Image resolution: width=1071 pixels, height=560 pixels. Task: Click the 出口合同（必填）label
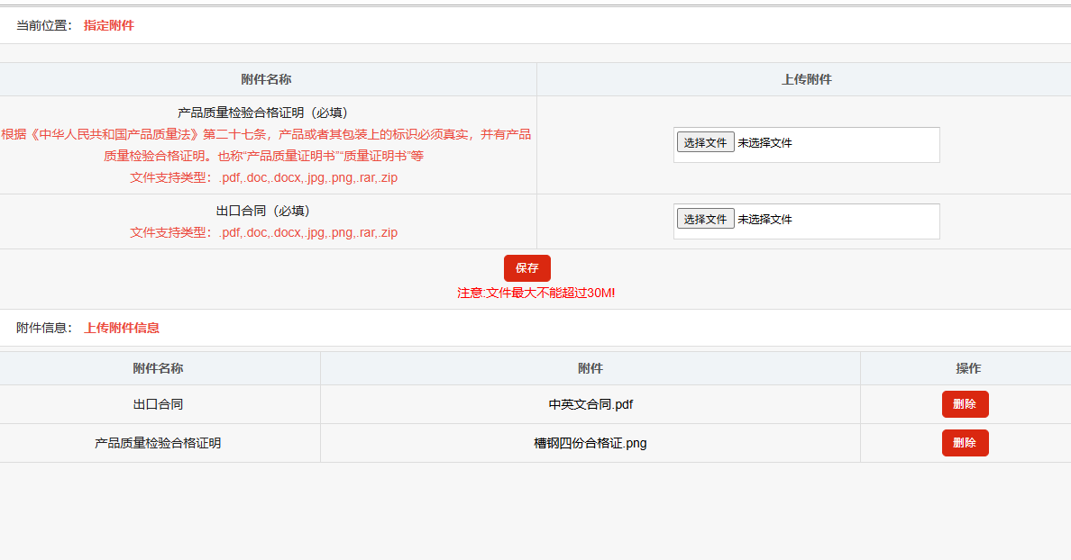[x=263, y=211]
